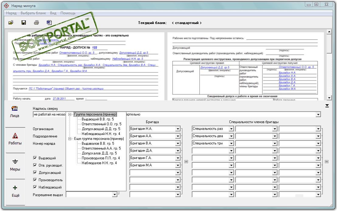Open Бригадин Н.А. dropdown
This screenshot has width=337, height=211.
(178, 129)
